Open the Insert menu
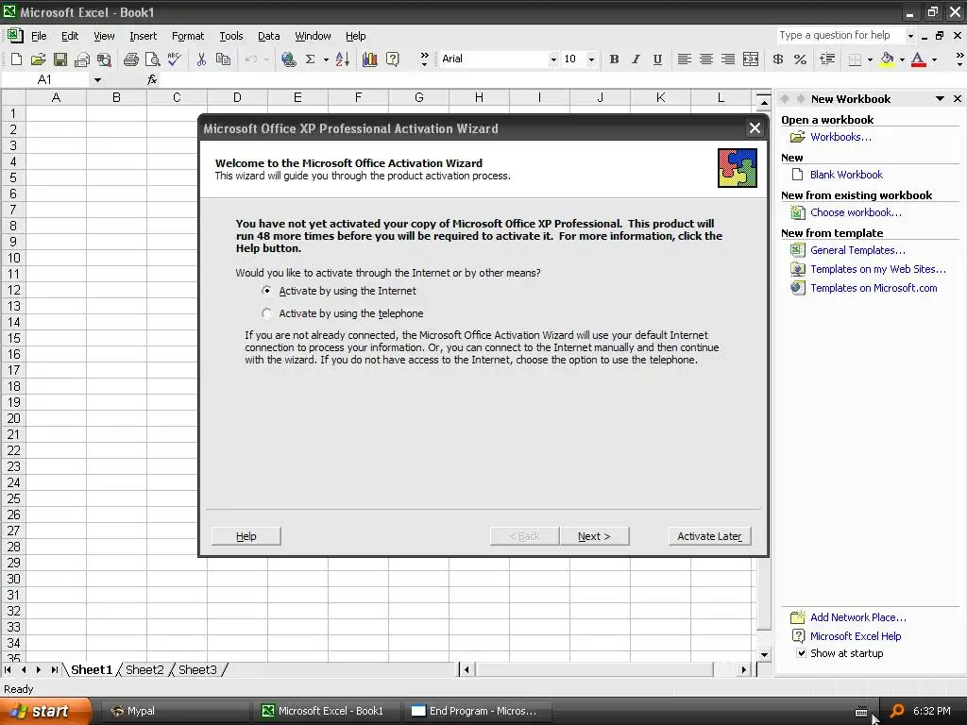Viewport: 967px width, 725px height. (x=144, y=36)
